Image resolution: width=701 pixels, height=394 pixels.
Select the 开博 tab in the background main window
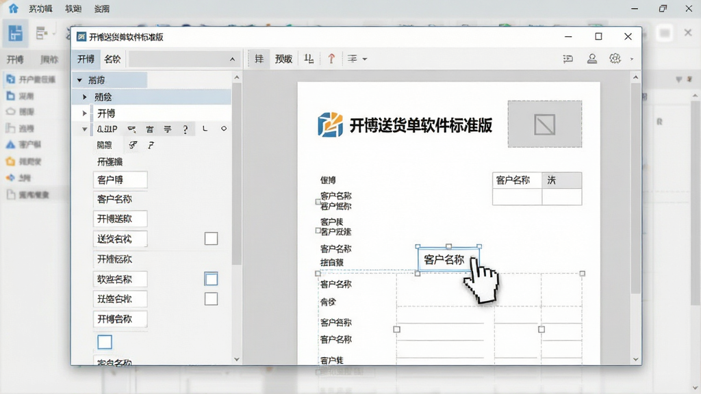click(x=15, y=60)
